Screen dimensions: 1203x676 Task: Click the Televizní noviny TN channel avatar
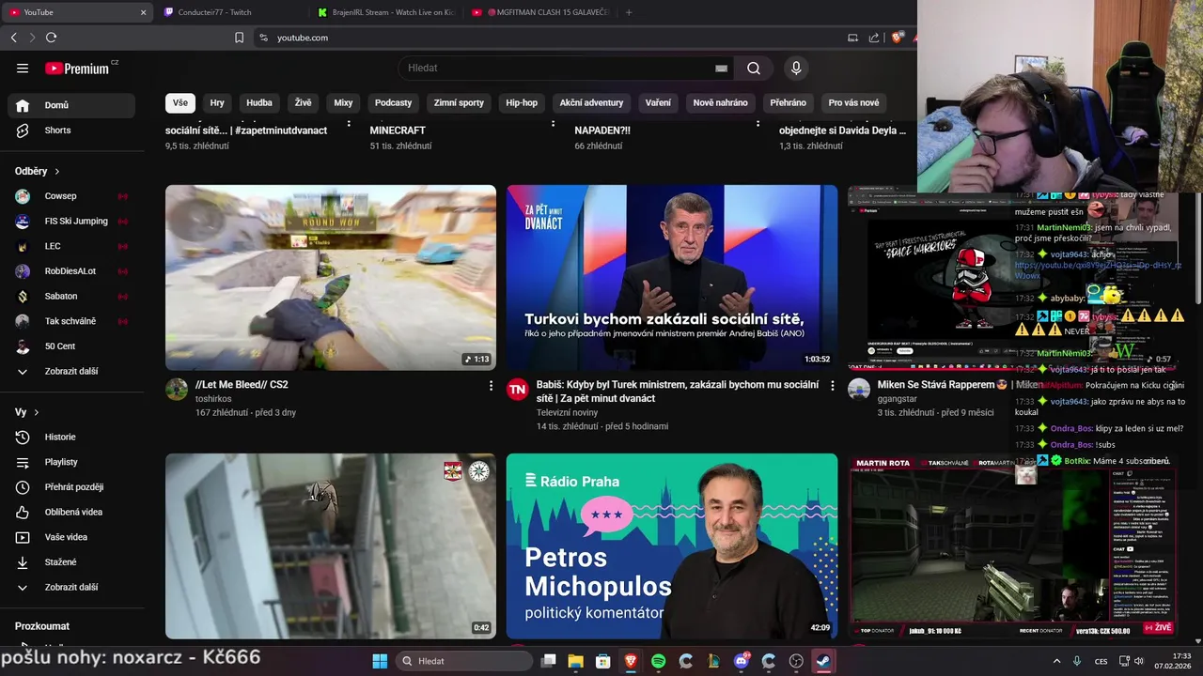coord(518,390)
